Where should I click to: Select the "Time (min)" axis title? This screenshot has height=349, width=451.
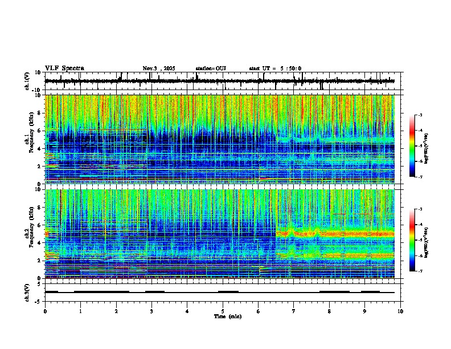[228, 316]
